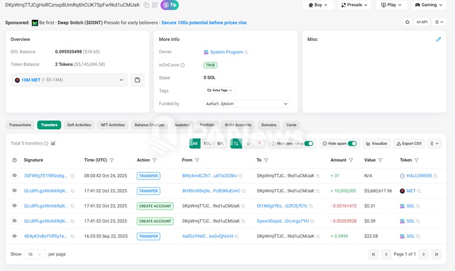Change rows per page dropdown showing 10
The image size is (455, 271).
click(35, 254)
